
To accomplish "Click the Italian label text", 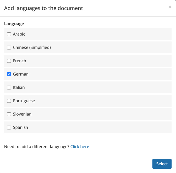I will tap(19, 87).
